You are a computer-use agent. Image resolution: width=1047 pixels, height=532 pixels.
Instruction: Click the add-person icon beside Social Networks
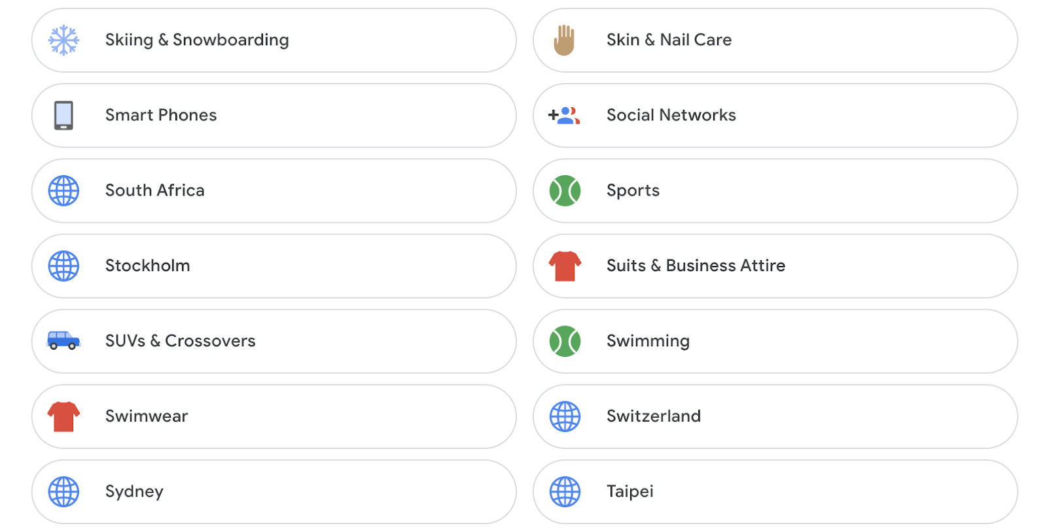563,115
